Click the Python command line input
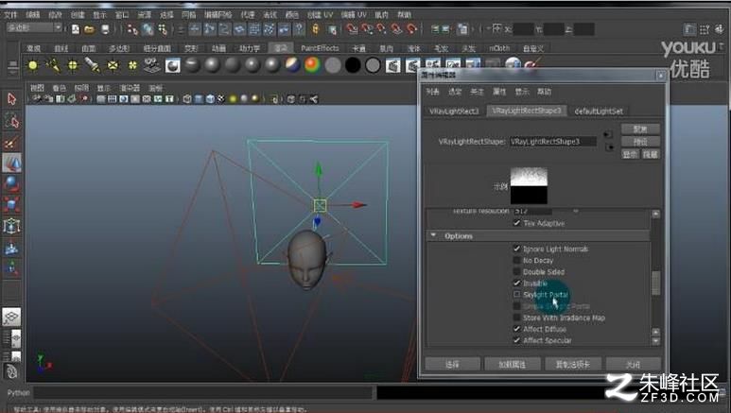731x413 pixels. 203,393
